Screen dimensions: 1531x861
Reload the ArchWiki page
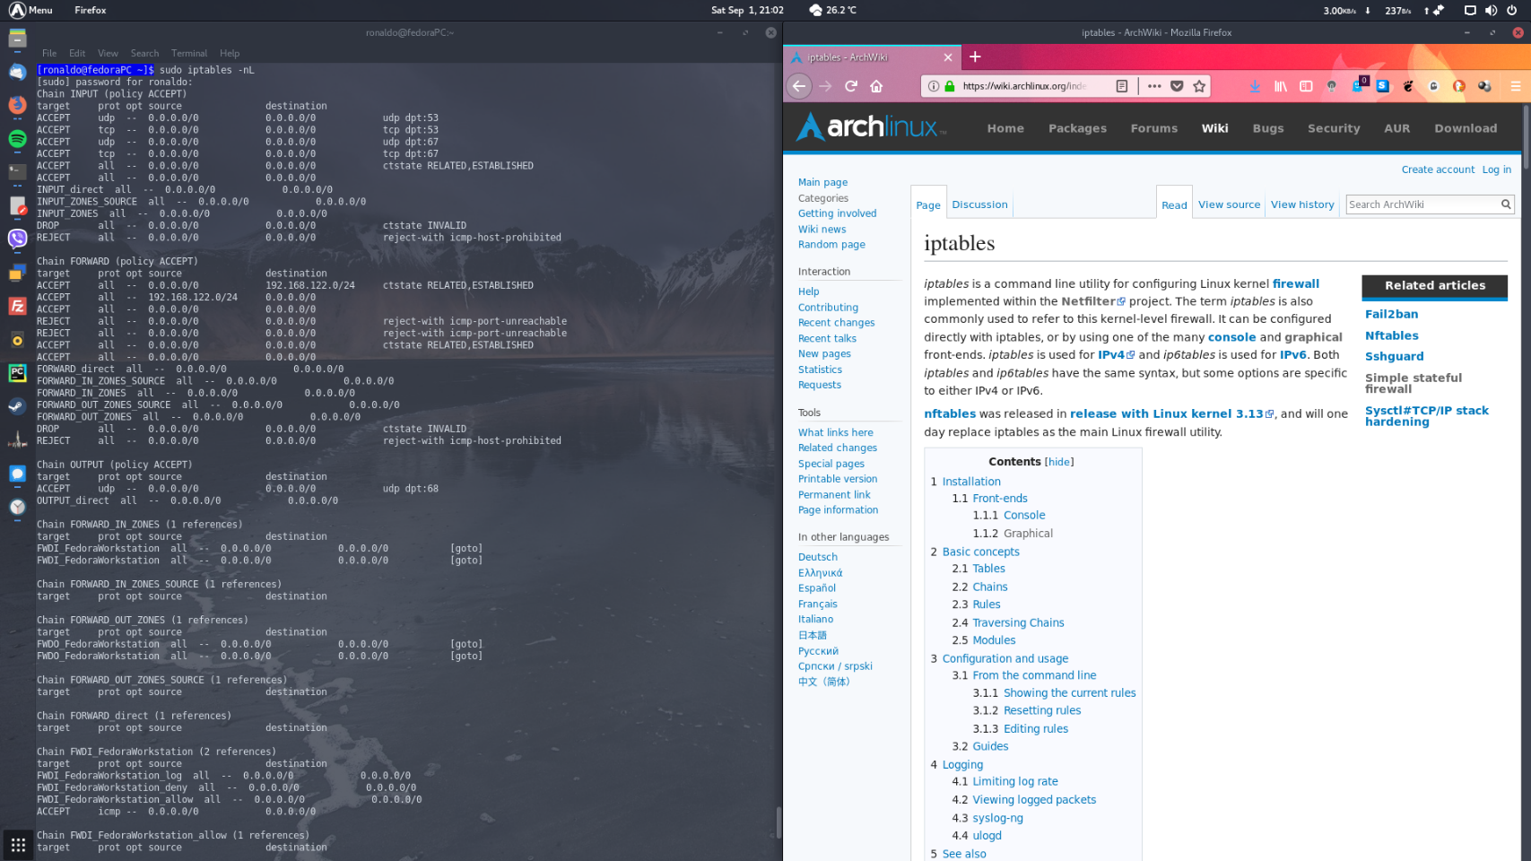(851, 86)
